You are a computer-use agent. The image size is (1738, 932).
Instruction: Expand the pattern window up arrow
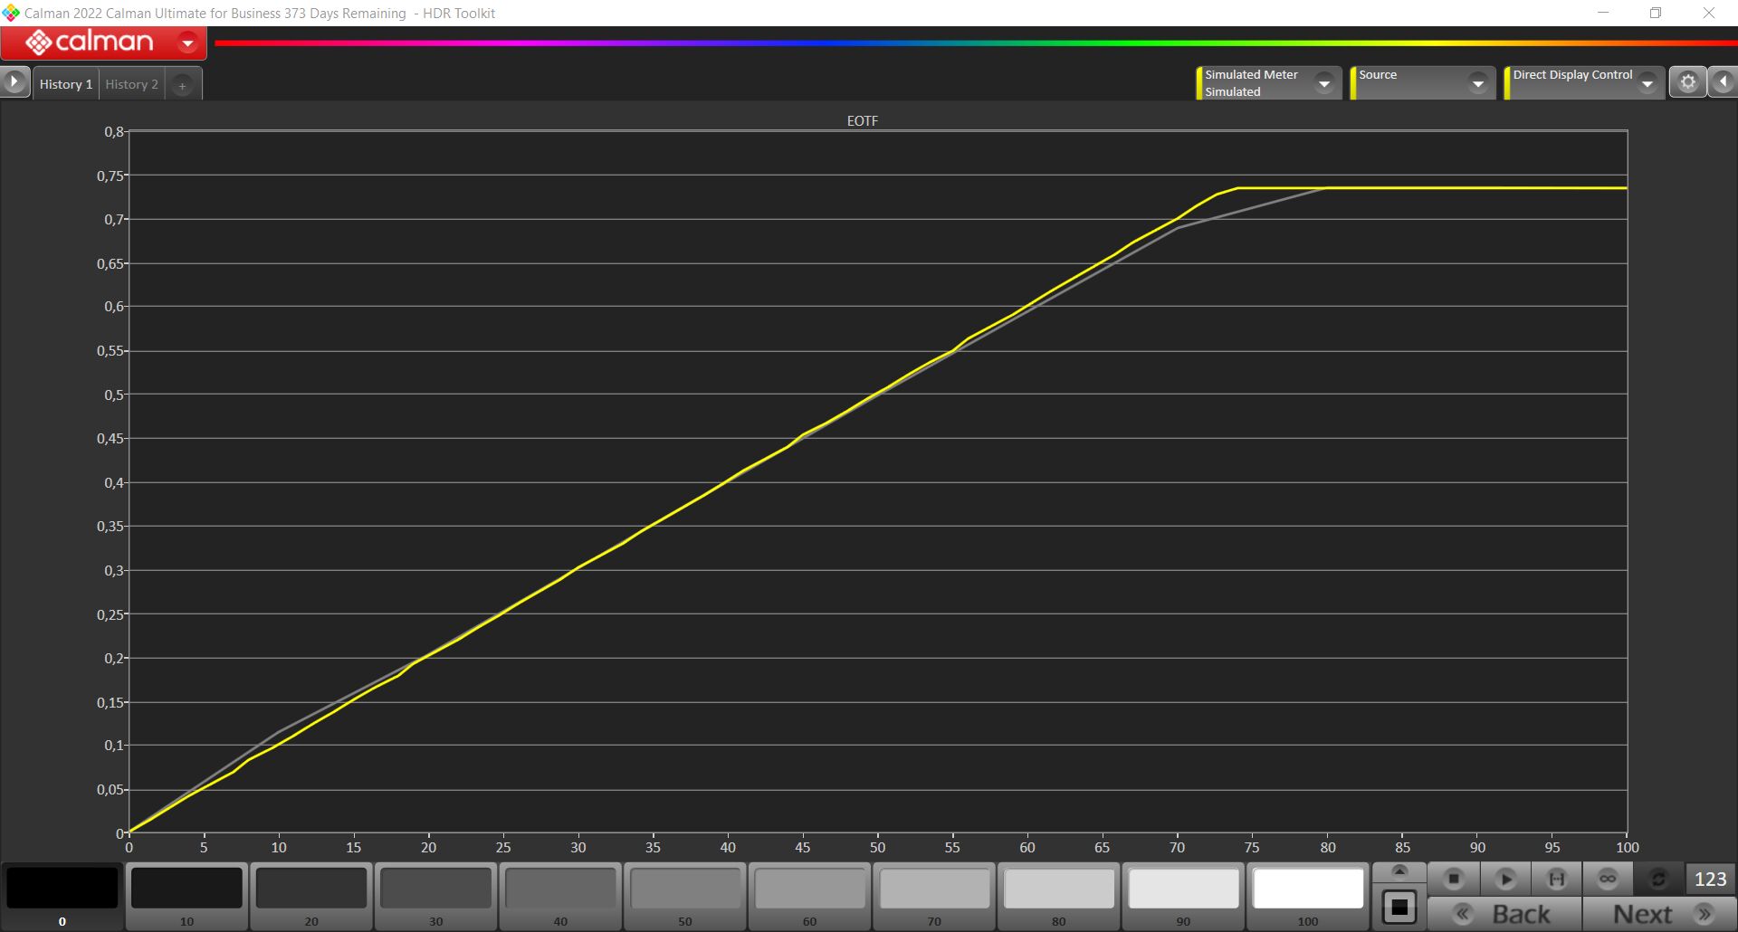point(1399,871)
